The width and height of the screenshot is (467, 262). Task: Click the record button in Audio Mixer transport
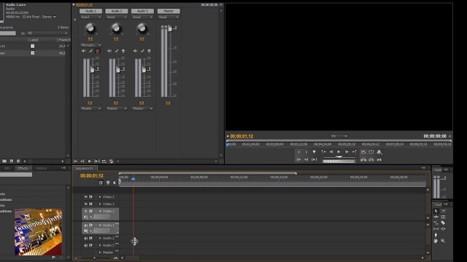click(x=111, y=161)
